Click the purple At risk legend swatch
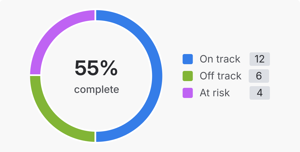 pyautogui.click(x=188, y=93)
